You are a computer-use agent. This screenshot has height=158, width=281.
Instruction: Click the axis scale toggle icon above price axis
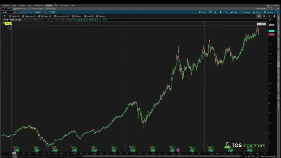(x=270, y=20)
